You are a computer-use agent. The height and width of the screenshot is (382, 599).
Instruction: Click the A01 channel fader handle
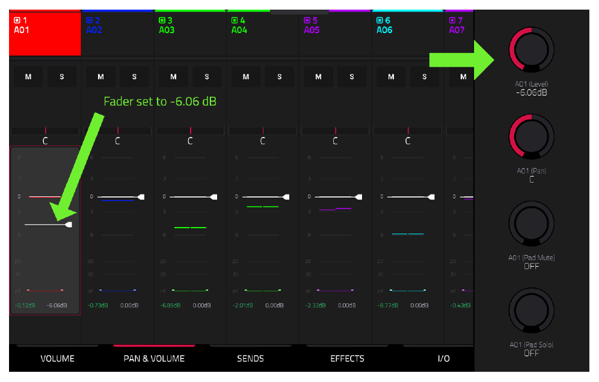coord(69,225)
